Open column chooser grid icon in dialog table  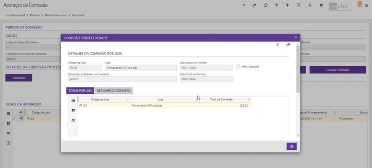click(x=73, y=101)
